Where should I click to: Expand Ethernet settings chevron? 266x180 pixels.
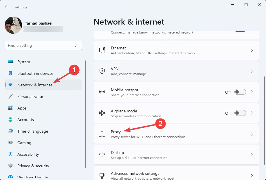click(x=252, y=50)
